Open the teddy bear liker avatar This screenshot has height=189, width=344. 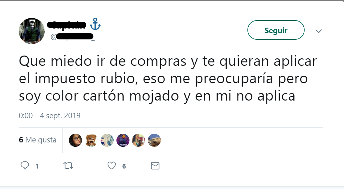154,140
